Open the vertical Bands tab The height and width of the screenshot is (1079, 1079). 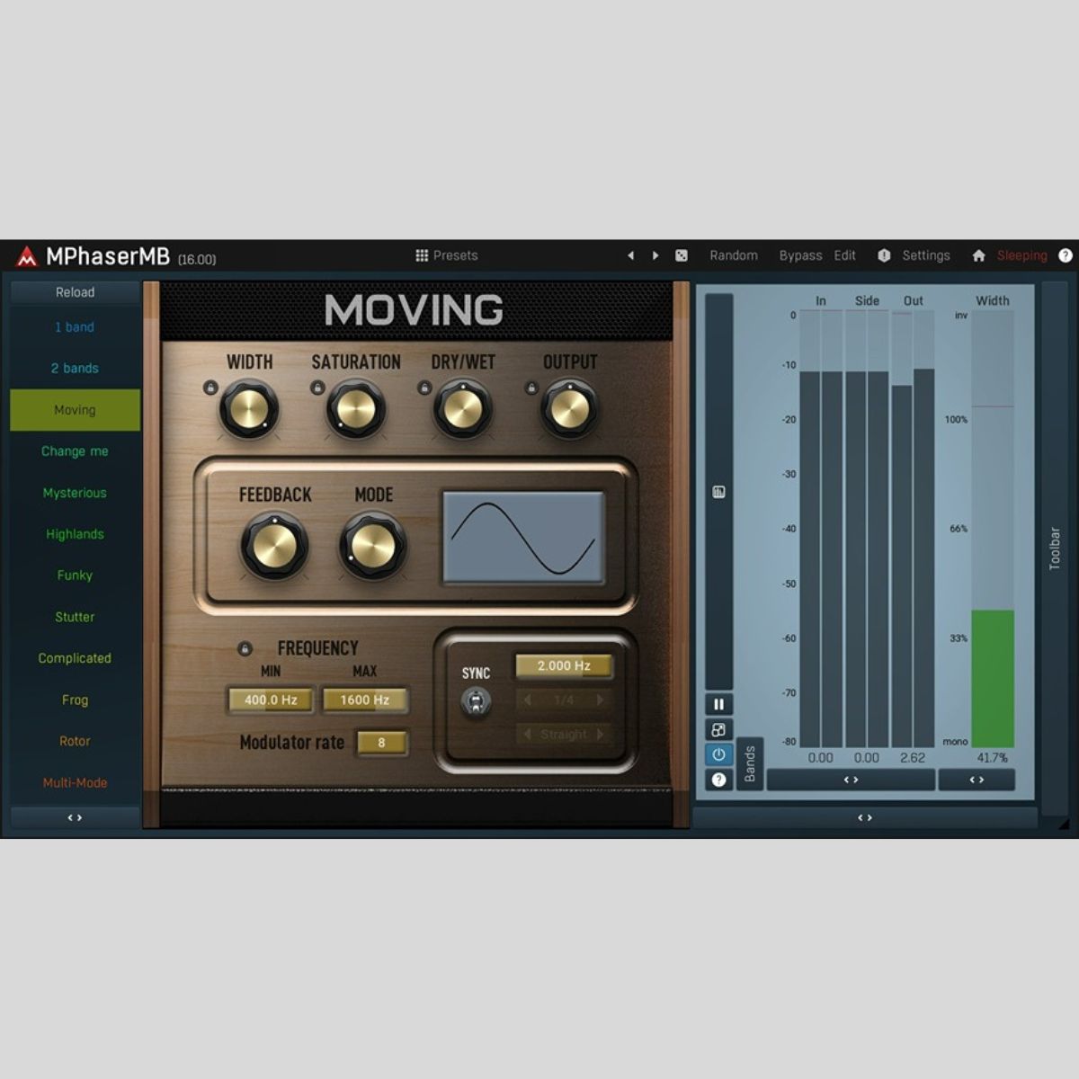(x=750, y=763)
